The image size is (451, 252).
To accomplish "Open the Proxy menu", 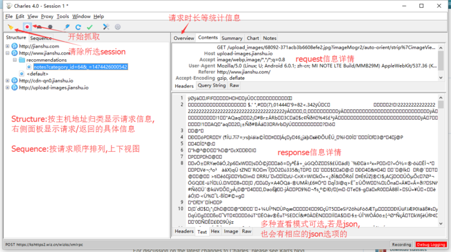I will (x=47, y=16).
